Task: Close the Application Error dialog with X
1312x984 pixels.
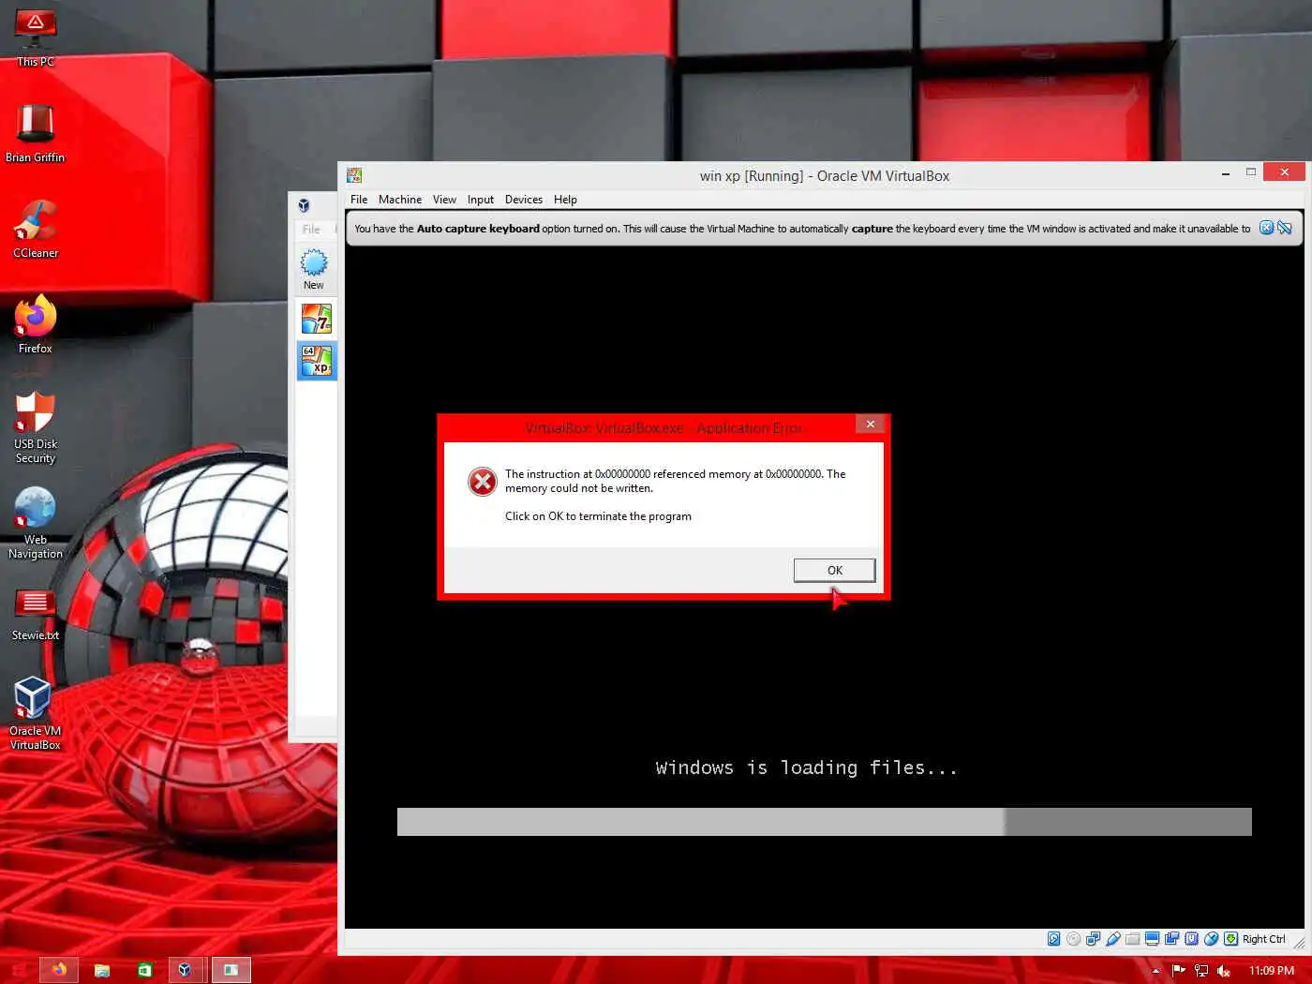Action: pyautogui.click(x=871, y=425)
